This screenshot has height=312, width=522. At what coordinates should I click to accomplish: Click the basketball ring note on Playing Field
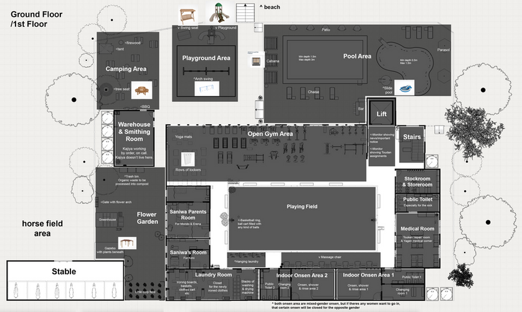point(249,224)
